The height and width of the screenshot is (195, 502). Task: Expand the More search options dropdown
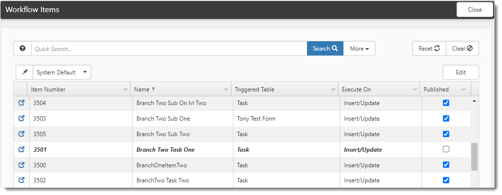pos(359,49)
